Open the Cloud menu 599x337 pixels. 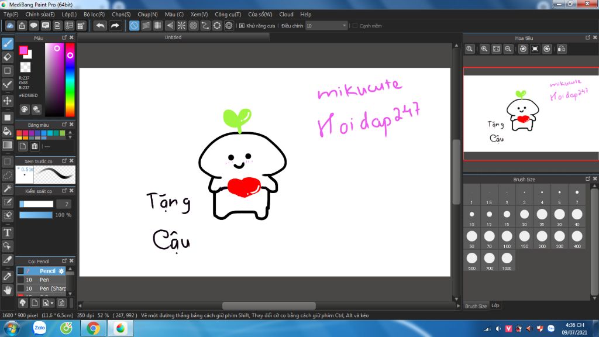tap(286, 14)
